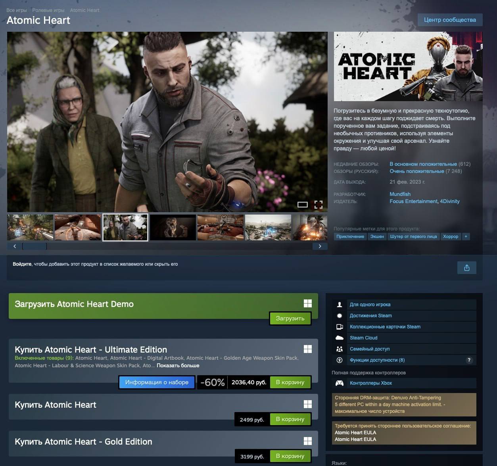Screen dimensions: 497x466
Task: Add base Atomic Heart to cart
Action: [x=290, y=419]
